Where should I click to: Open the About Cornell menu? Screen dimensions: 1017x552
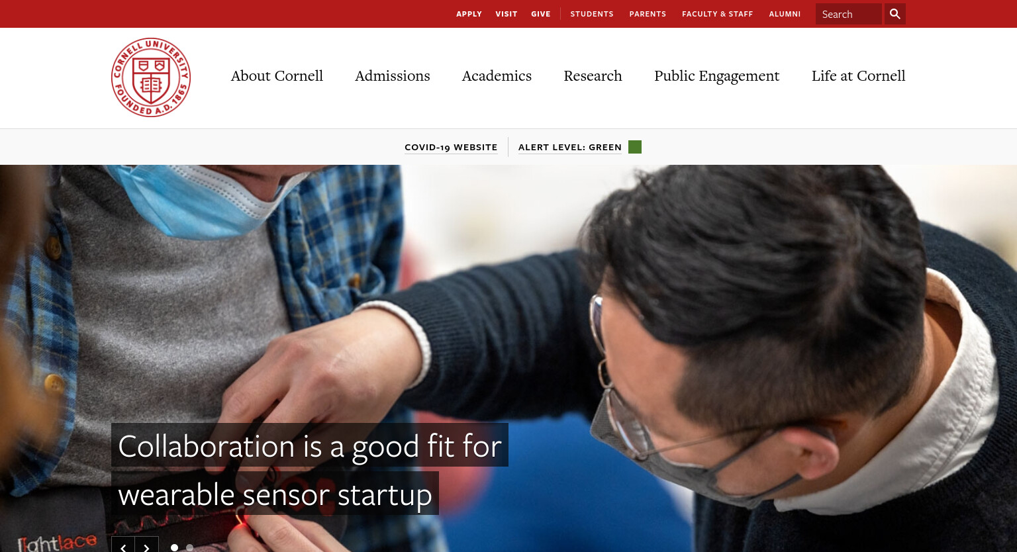coord(277,76)
